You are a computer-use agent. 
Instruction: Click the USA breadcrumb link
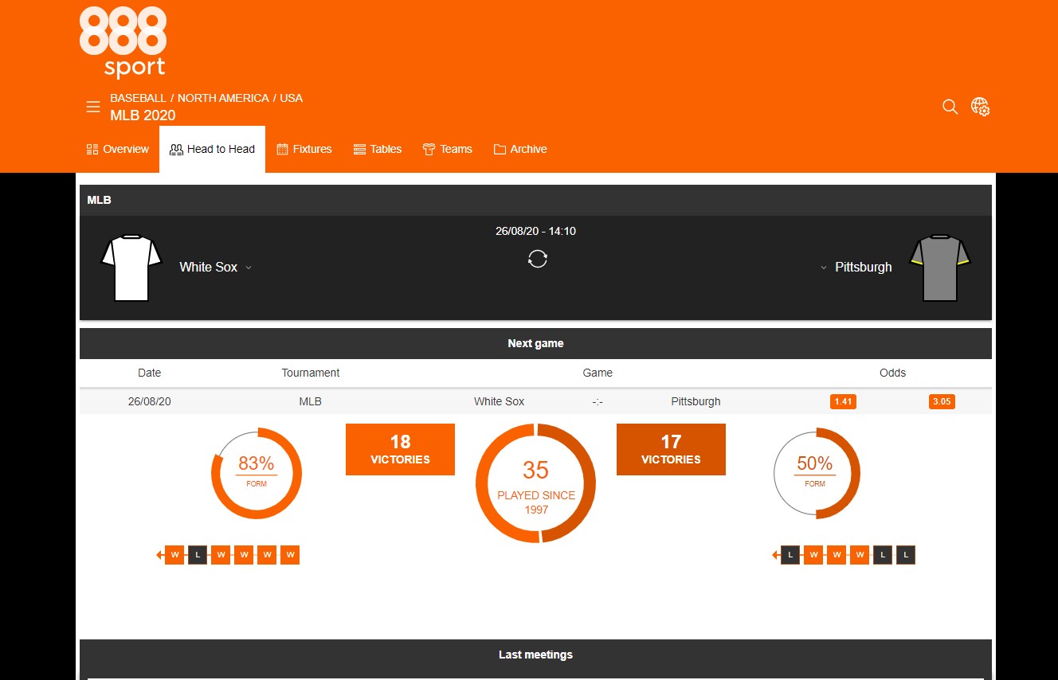[292, 98]
